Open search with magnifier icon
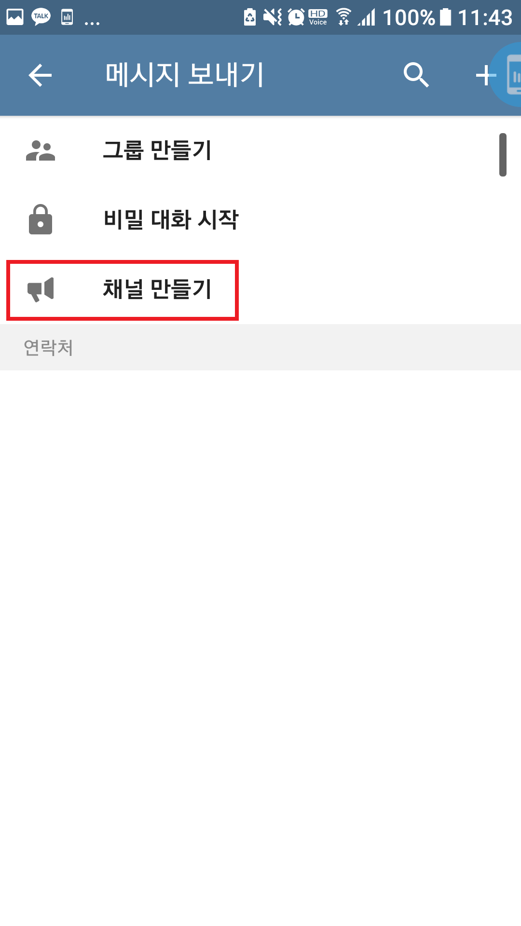Image resolution: width=521 pixels, height=926 pixels. click(416, 75)
